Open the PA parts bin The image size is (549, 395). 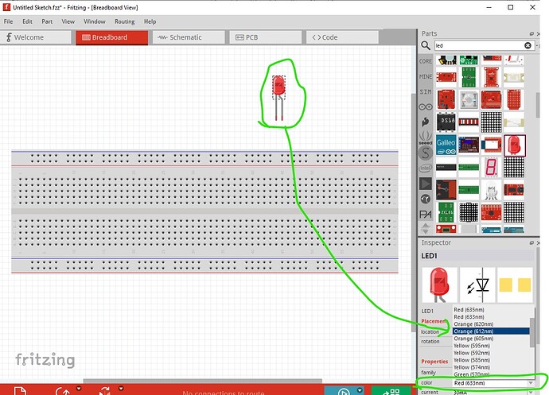426,214
